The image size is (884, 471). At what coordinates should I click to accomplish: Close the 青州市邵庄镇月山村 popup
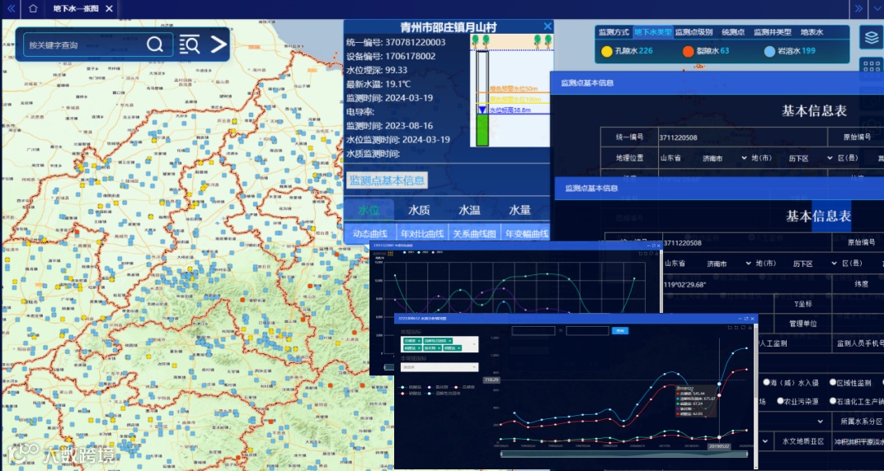[548, 26]
